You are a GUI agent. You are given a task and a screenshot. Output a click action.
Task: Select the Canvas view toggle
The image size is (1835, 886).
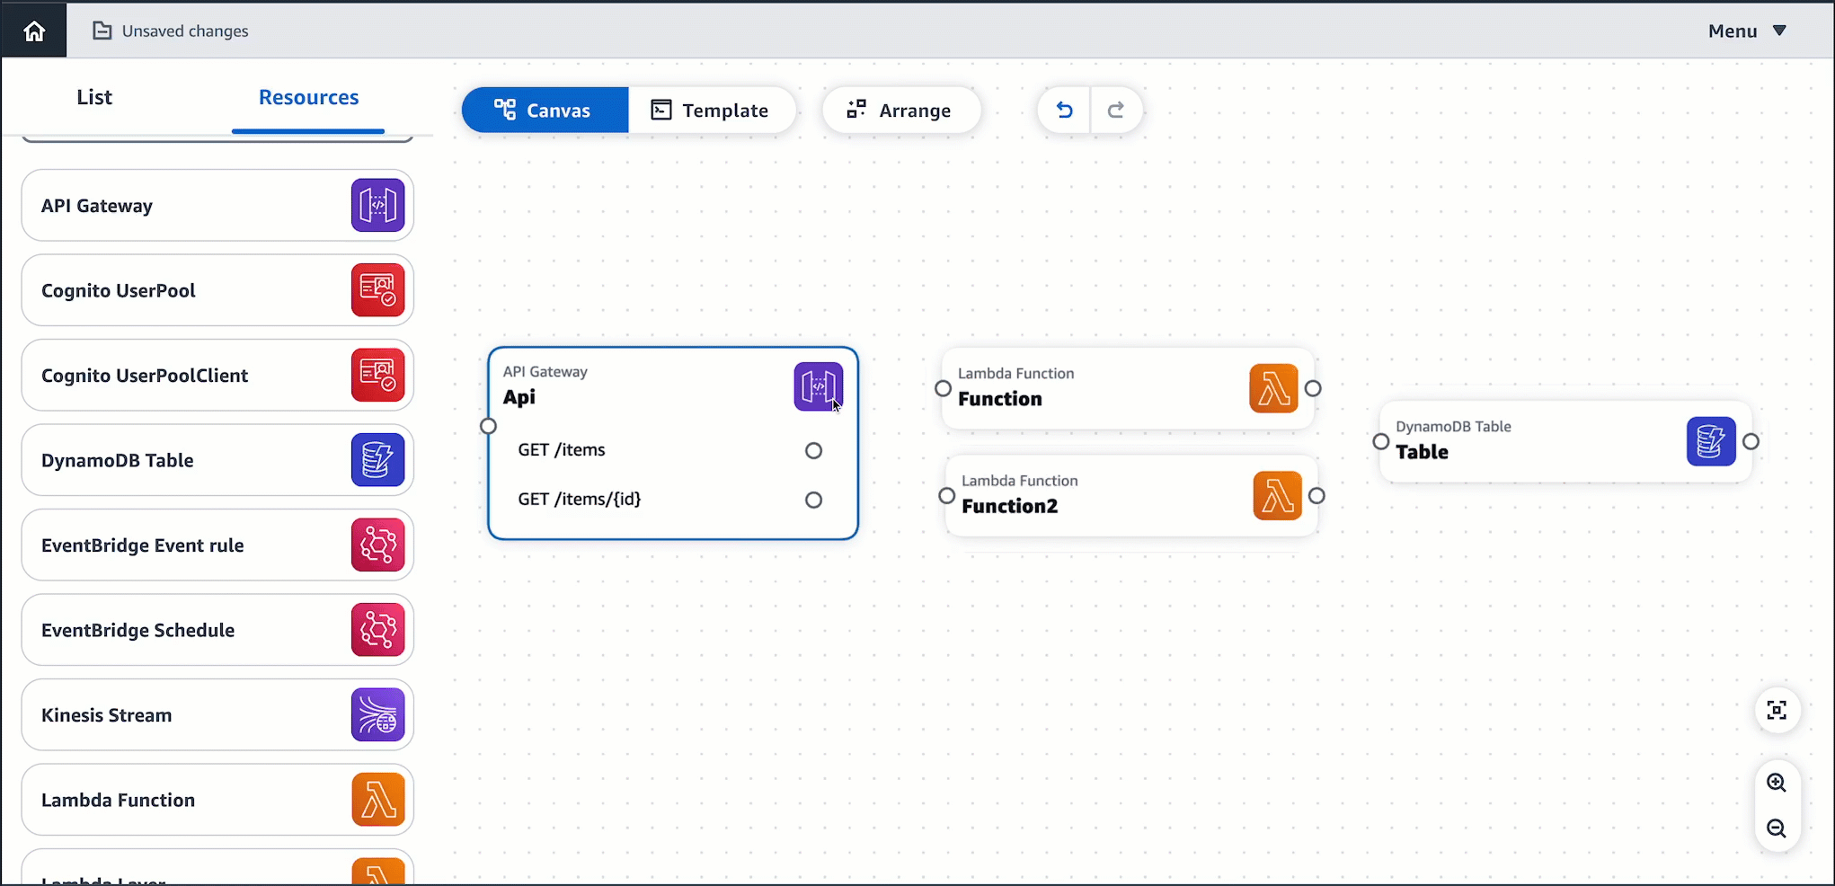click(545, 110)
